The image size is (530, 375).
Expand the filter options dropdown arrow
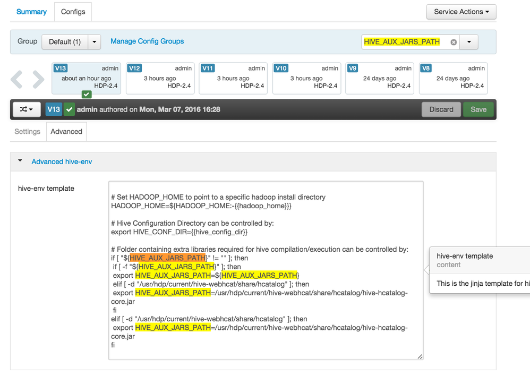click(x=469, y=42)
